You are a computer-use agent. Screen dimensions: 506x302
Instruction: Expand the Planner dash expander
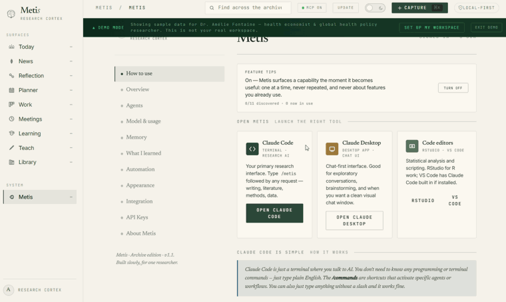pyautogui.click(x=71, y=90)
